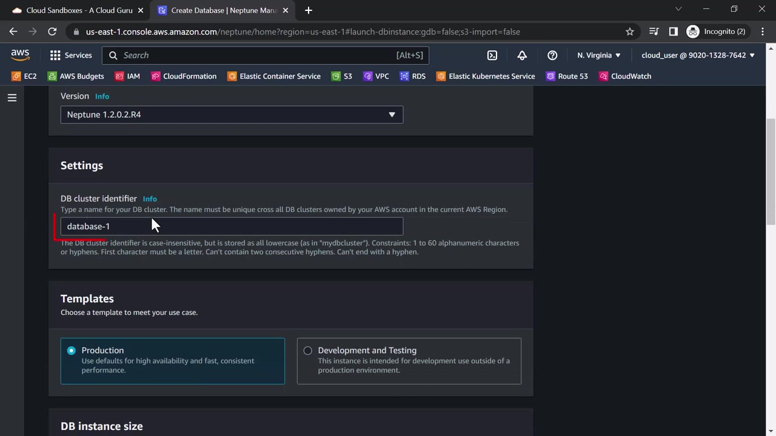This screenshot has width=776, height=436.
Task: Open the cloud_user account menu
Action: coord(698,55)
